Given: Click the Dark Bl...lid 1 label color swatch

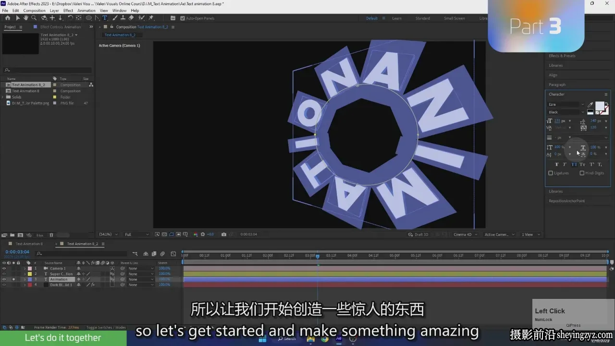Looking at the screenshot, I should tap(30, 284).
